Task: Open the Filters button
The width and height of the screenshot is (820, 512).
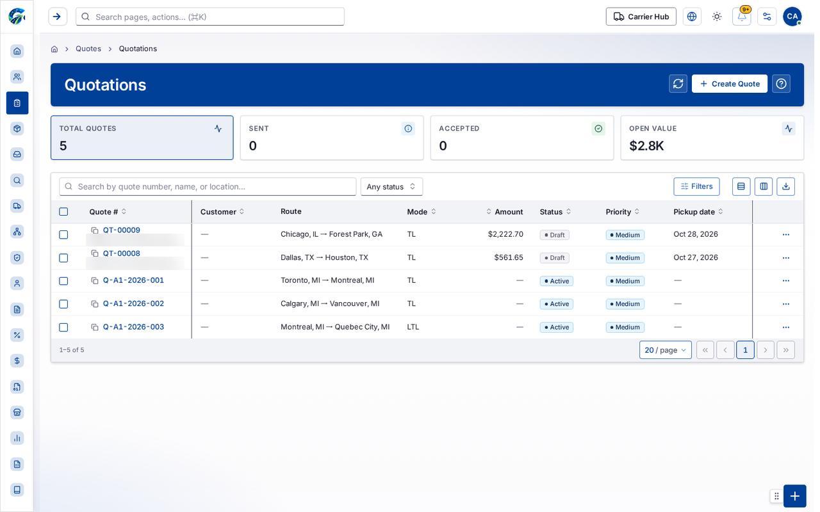Action: 697,186
